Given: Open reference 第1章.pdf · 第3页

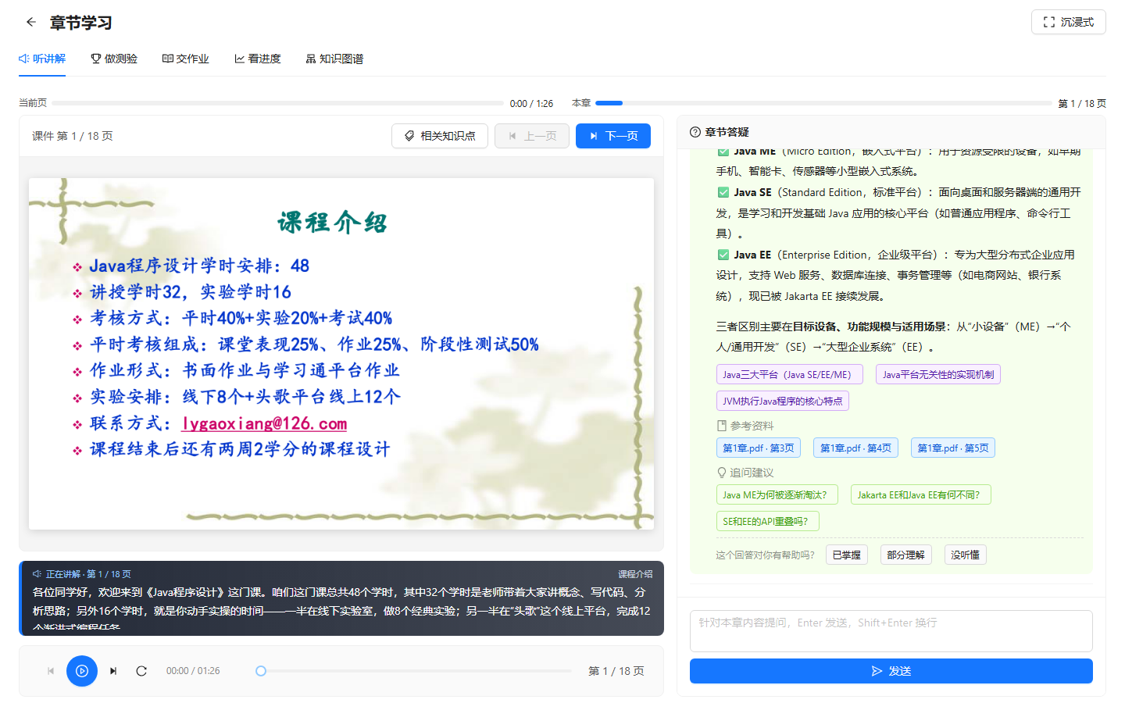Looking at the screenshot, I should pyautogui.click(x=759, y=448).
